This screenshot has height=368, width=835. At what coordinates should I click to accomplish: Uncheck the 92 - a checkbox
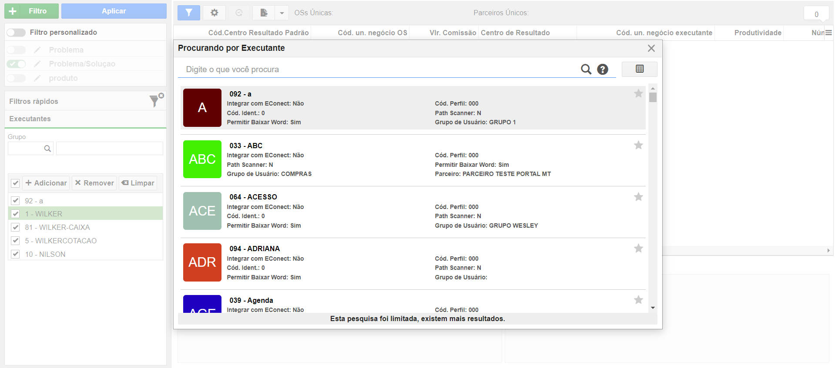pyautogui.click(x=15, y=200)
